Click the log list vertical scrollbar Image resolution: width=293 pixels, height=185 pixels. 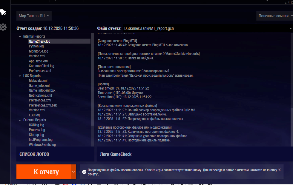click(x=93, y=79)
